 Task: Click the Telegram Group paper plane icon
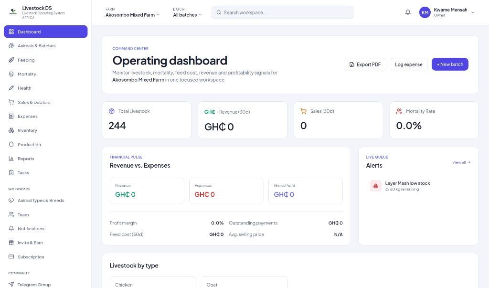(11, 284)
